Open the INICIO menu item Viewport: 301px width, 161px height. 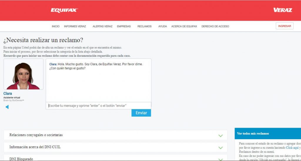(x=56, y=26)
